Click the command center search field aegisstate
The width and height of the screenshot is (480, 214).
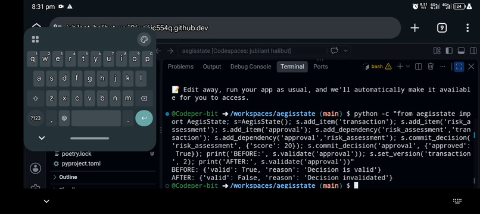click(252, 51)
